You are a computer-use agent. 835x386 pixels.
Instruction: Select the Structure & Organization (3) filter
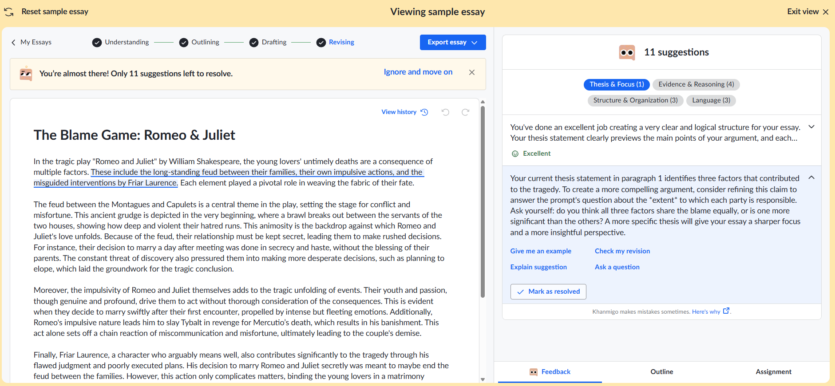(635, 100)
